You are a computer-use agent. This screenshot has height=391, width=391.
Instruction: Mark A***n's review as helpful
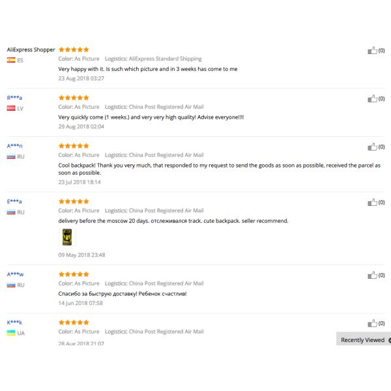[x=373, y=147]
